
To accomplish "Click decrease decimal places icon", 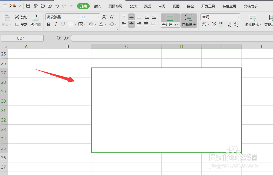I will (x=236, y=24).
